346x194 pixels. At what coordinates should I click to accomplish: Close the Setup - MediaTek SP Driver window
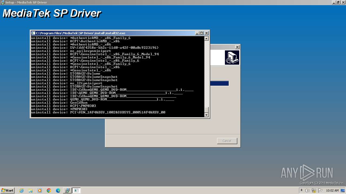(x=343, y=2)
